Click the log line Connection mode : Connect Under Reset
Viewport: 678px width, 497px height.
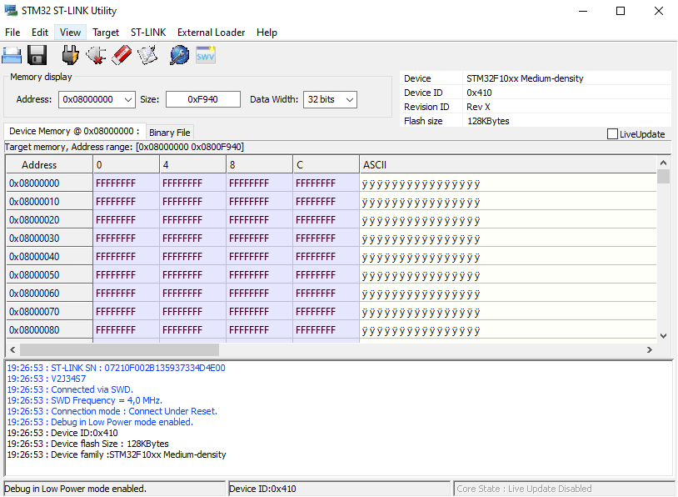pyautogui.click(x=112, y=411)
